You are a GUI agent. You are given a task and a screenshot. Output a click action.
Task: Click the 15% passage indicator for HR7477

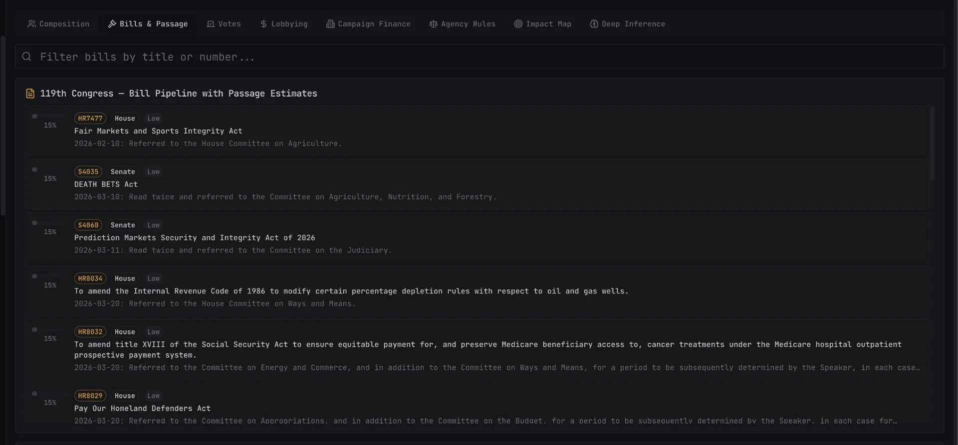point(50,126)
